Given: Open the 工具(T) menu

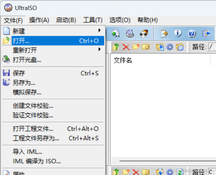Looking at the screenshot, I should pyautogui.click(x=93, y=20).
